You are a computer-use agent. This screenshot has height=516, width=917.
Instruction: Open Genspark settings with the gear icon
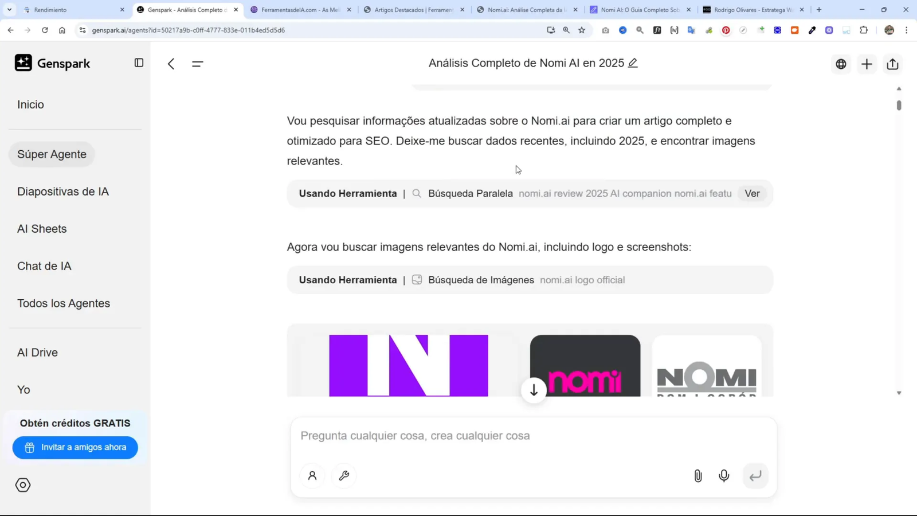[22, 484]
